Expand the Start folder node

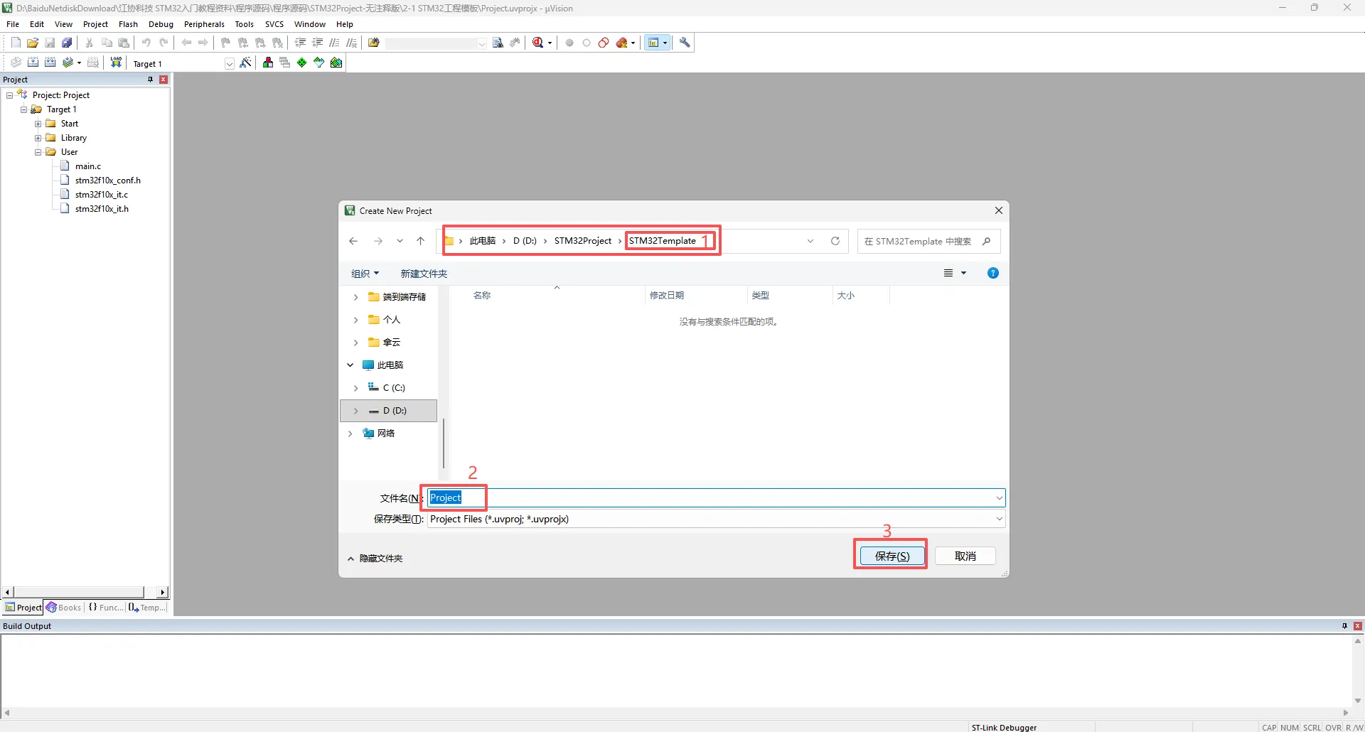click(38, 124)
